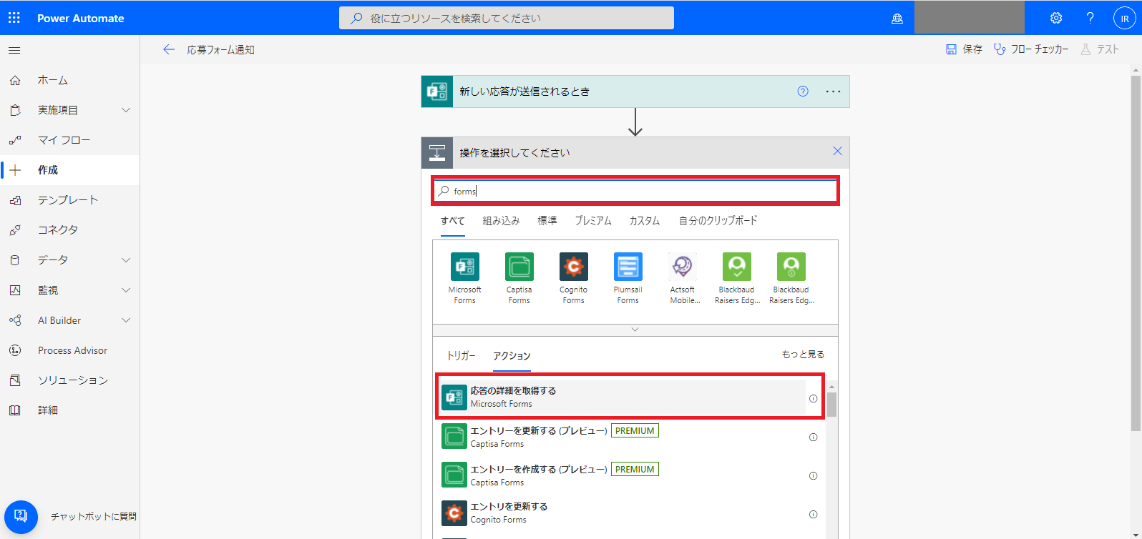The image size is (1142, 539).
Task: Open the app launcher waffle icon
Action: click(14, 18)
